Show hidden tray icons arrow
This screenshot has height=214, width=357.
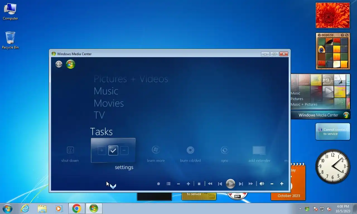(x=300, y=209)
